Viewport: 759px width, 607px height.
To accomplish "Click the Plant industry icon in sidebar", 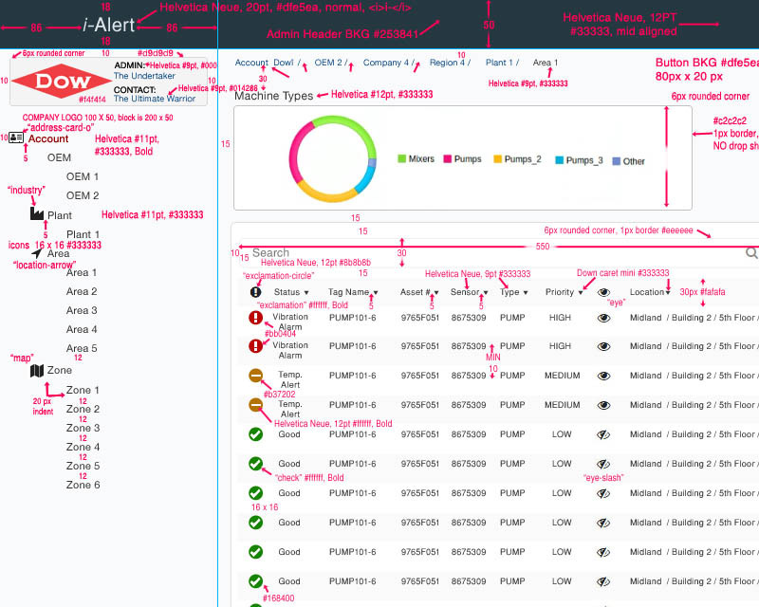I will [x=37, y=215].
